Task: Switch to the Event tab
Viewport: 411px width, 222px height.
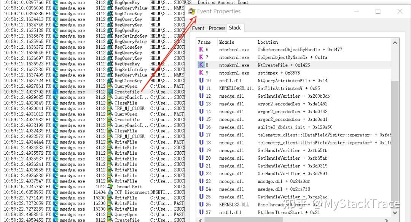Action: point(198,28)
